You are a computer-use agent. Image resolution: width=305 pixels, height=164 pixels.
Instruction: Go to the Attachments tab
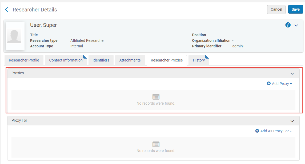click(x=130, y=60)
